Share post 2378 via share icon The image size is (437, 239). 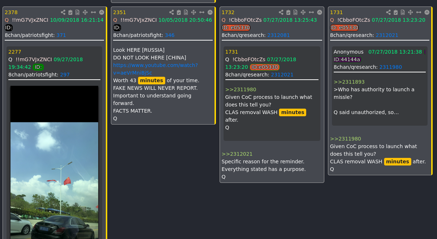[63, 12]
